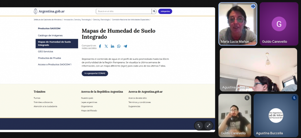Open Catálogo de Imágenes sidebar item
Image resolution: width=301 pixels, height=138 pixels.
click(50, 35)
